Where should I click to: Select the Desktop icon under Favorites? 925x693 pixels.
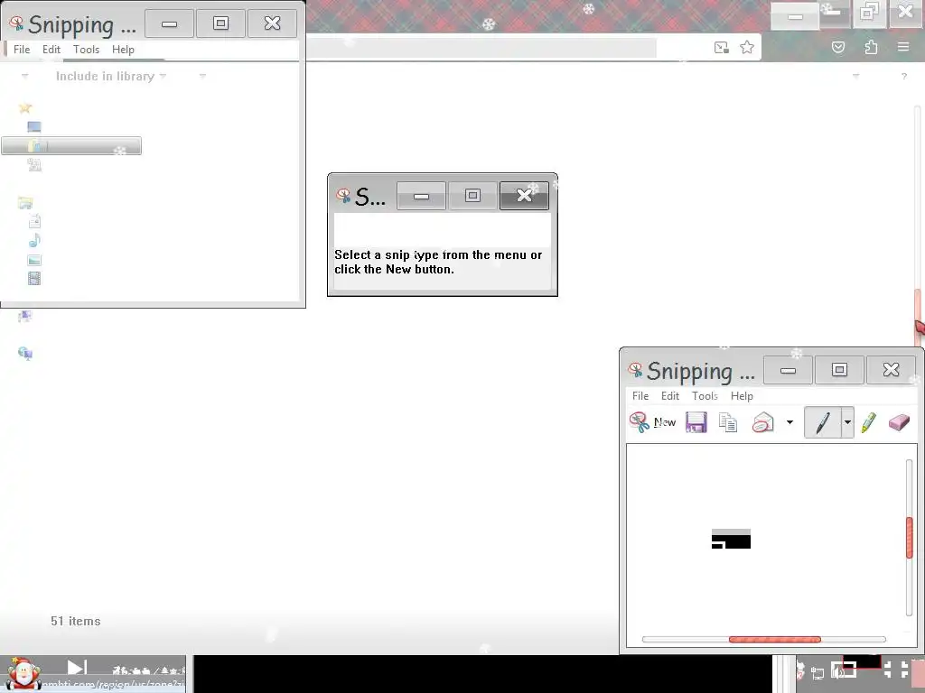click(x=34, y=126)
